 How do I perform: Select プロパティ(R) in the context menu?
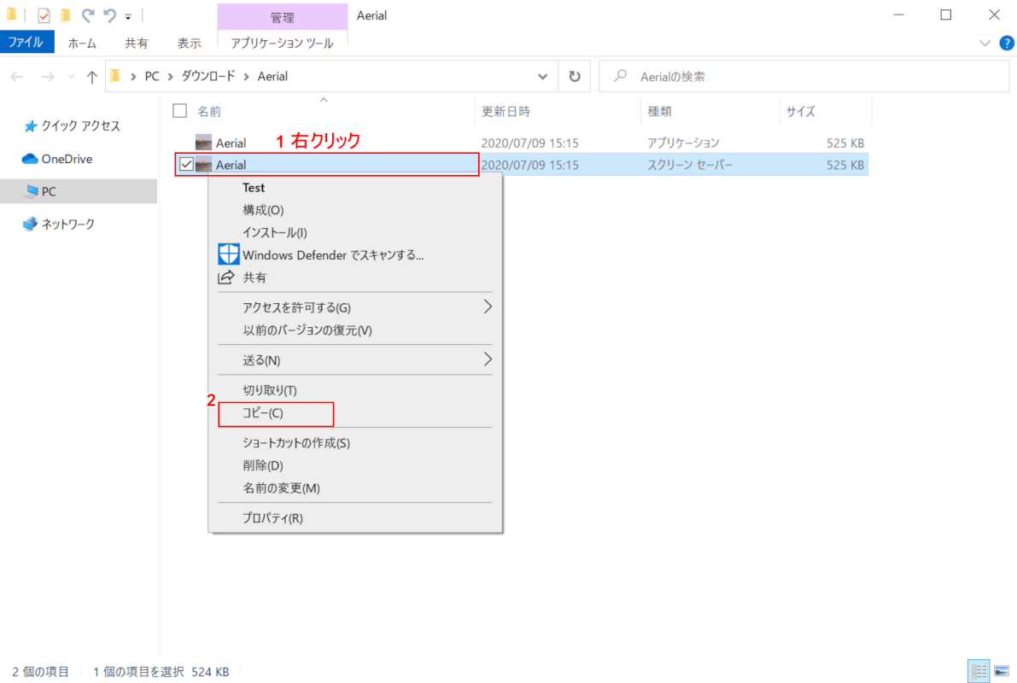(272, 518)
